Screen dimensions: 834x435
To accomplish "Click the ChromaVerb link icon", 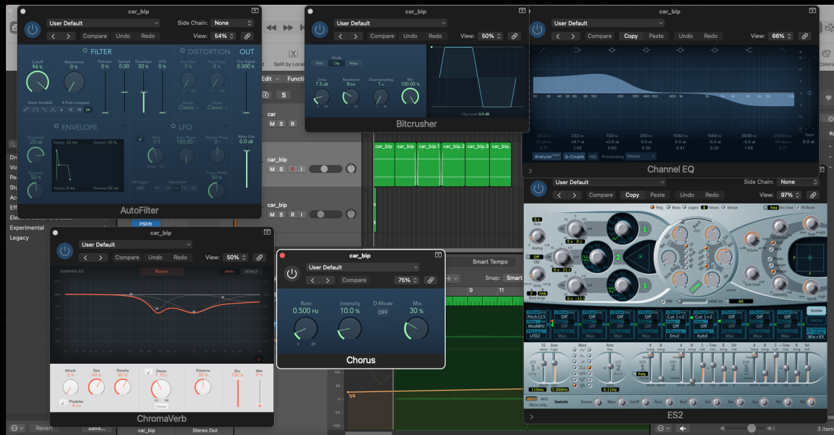I will point(259,257).
